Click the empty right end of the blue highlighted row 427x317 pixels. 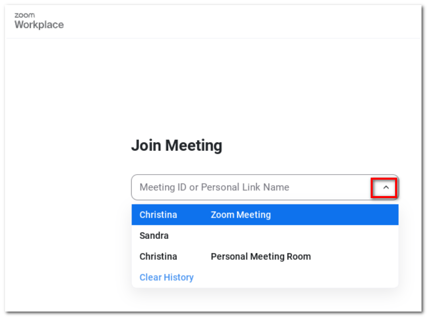[334, 214]
